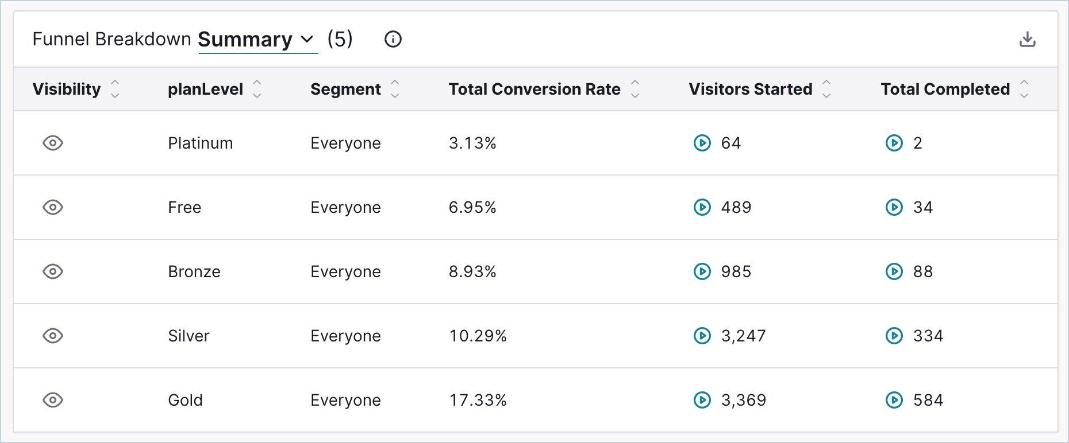The height and width of the screenshot is (443, 1069).
Task: Hide the Bronze plan row
Action: tap(53, 271)
